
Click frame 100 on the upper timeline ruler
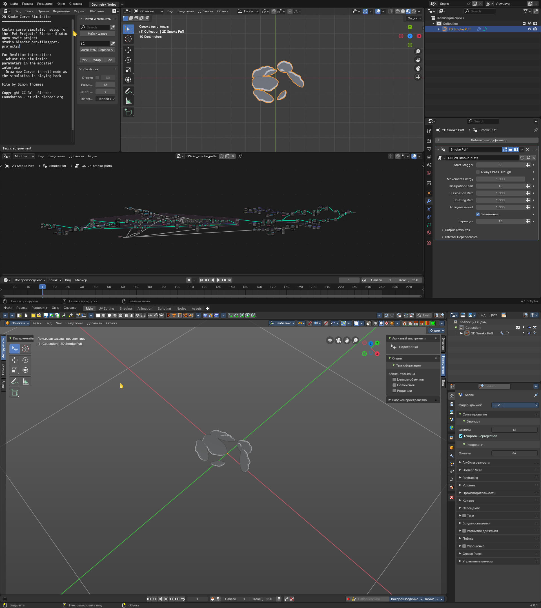177,287
